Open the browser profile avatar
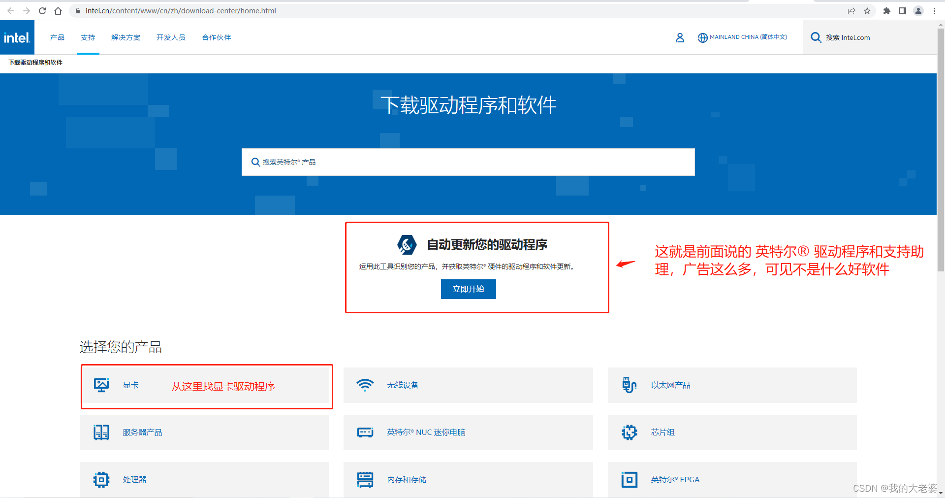 click(918, 11)
